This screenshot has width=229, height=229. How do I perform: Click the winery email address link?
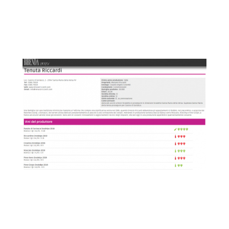tap(41, 90)
